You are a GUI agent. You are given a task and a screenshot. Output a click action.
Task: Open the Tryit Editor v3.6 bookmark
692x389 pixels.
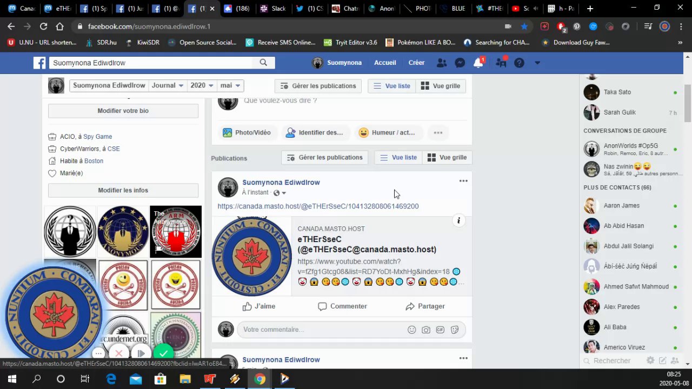(350, 42)
